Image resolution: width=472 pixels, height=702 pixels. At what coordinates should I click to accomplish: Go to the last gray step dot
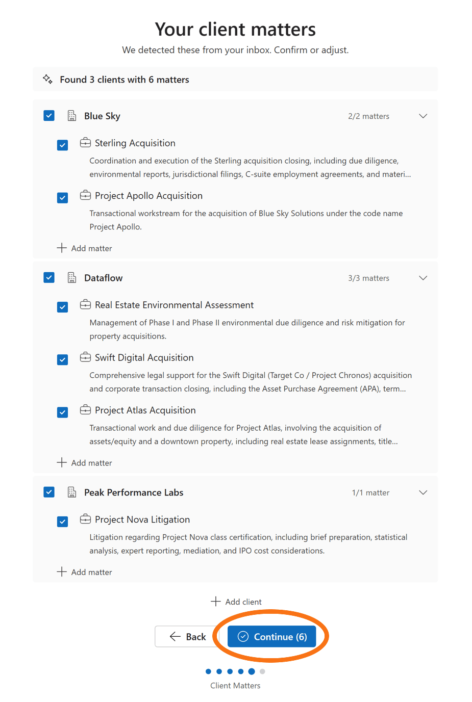click(262, 671)
